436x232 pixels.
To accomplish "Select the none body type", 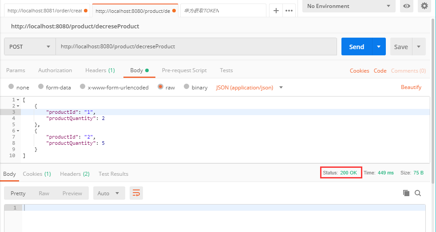I will [11, 86].
